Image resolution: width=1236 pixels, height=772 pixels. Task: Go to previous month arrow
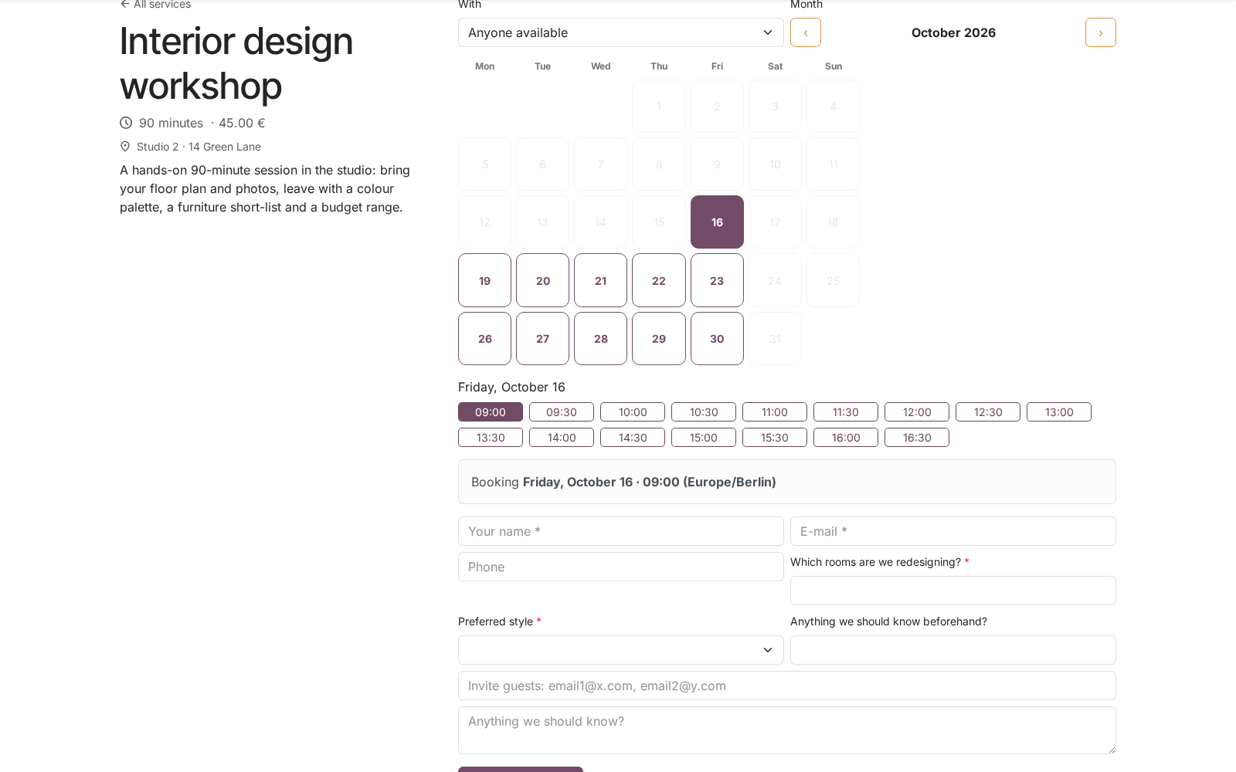pos(805,32)
